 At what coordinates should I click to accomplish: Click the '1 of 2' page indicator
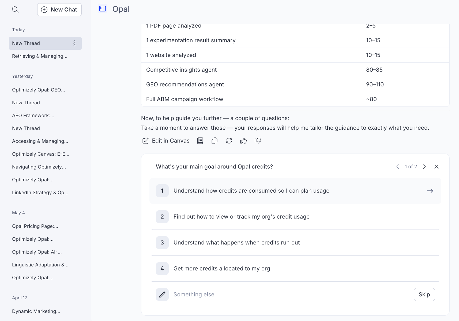coord(411,167)
